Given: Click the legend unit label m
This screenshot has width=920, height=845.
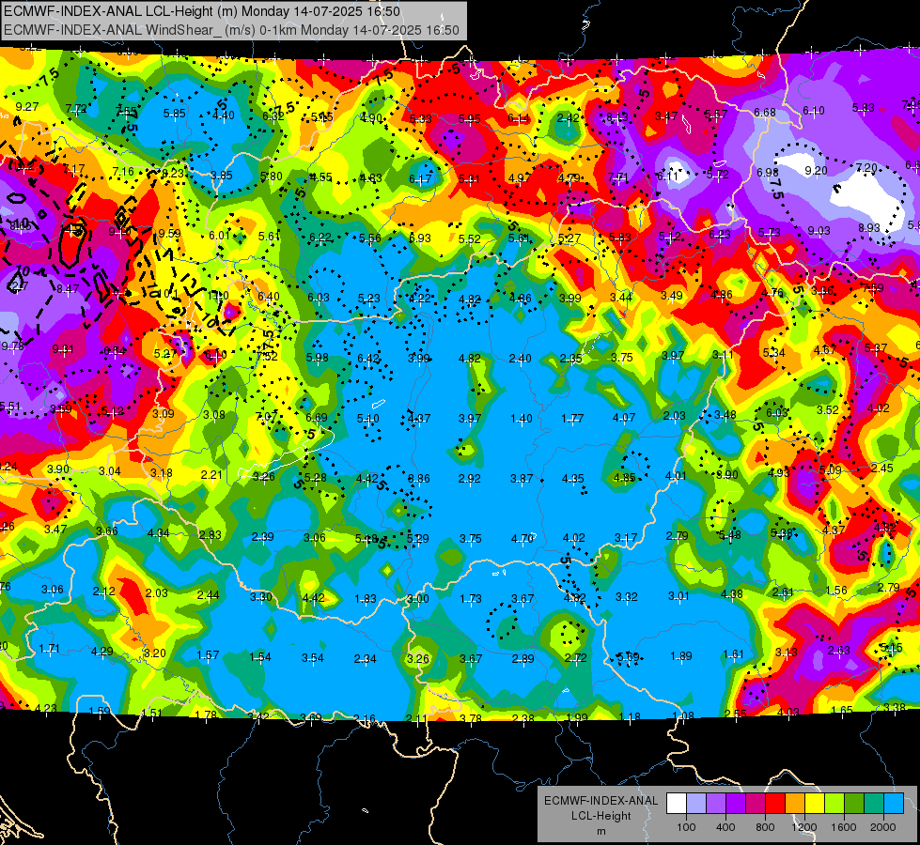Looking at the screenshot, I should (x=600, y=832).
